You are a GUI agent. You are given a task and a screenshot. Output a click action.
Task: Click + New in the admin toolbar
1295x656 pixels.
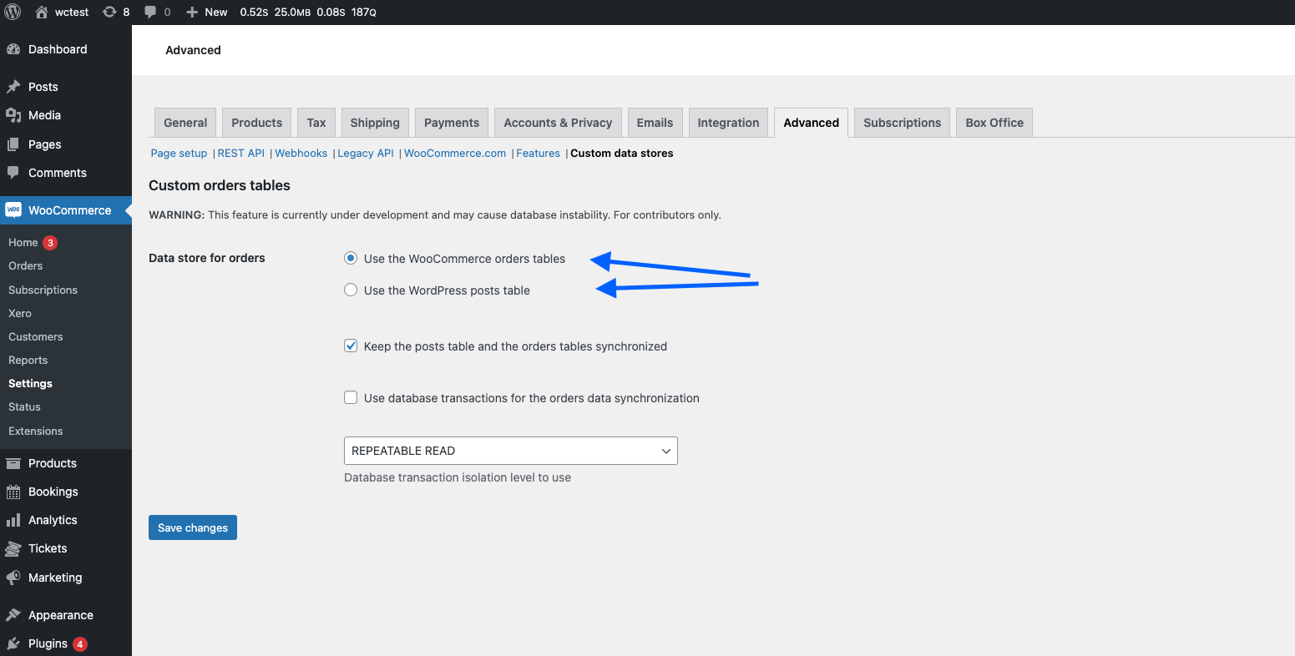click(x=206, y=12)
